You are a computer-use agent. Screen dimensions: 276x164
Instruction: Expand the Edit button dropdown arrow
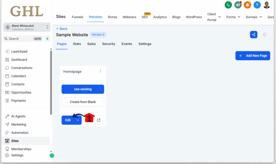[x=78, y=120]
